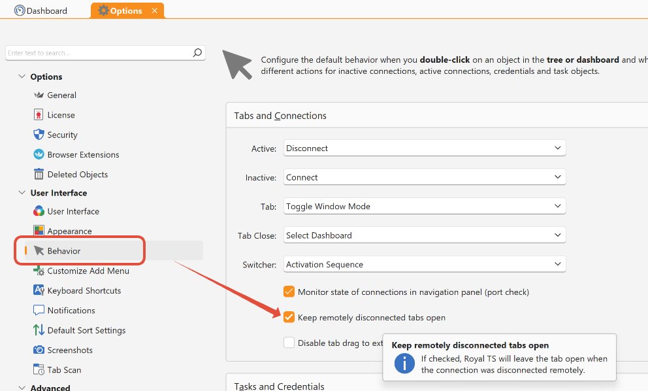Viewport: 648px width, 391px height.
Task: Click the Keep remotely disconnected tabs open label
Action: 372,317
